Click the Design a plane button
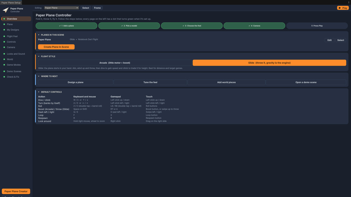 point(75,83)
